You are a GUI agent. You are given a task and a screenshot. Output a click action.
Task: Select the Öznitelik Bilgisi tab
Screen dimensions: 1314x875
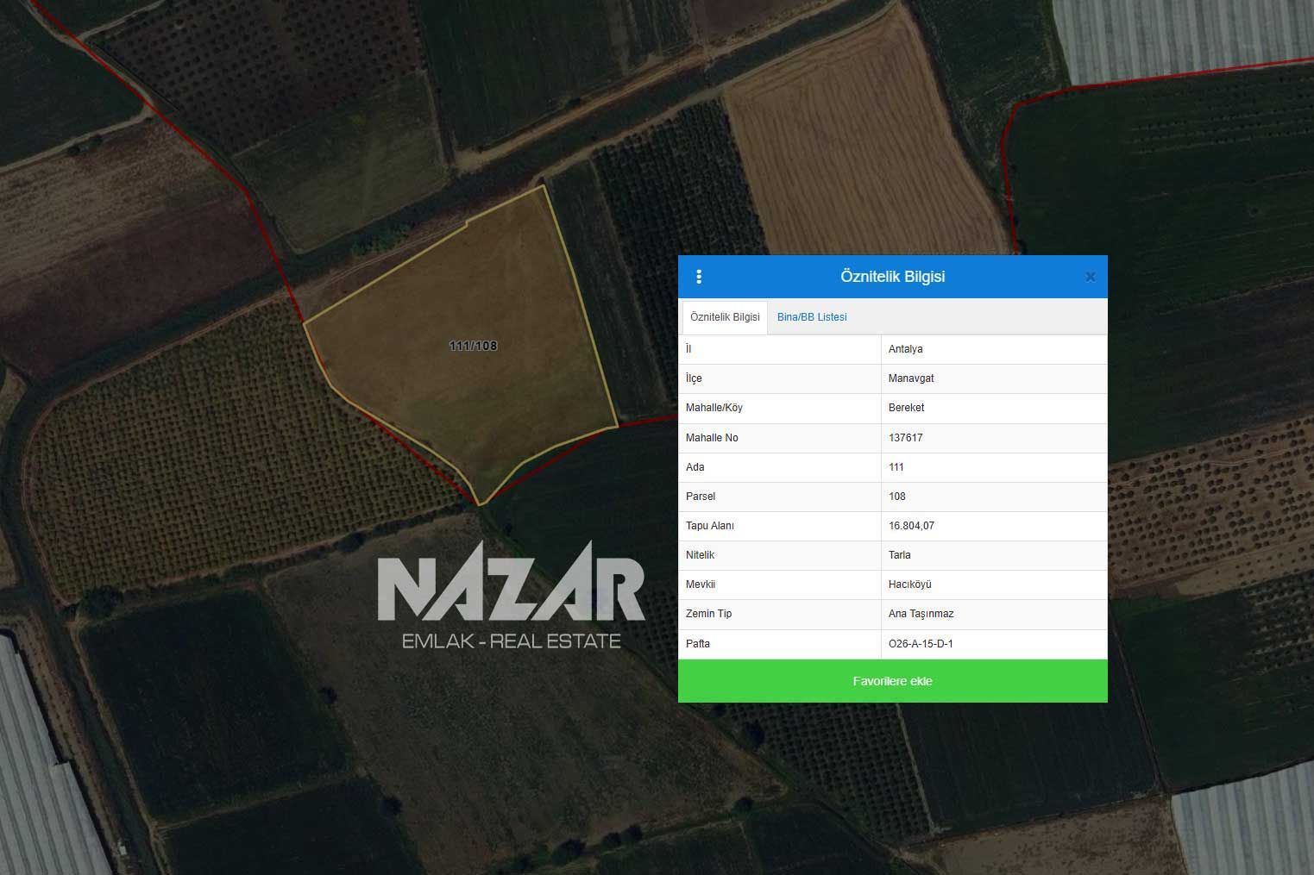725,317
